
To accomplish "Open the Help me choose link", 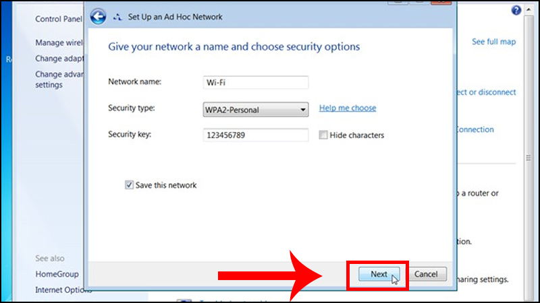I will (348, 108).
